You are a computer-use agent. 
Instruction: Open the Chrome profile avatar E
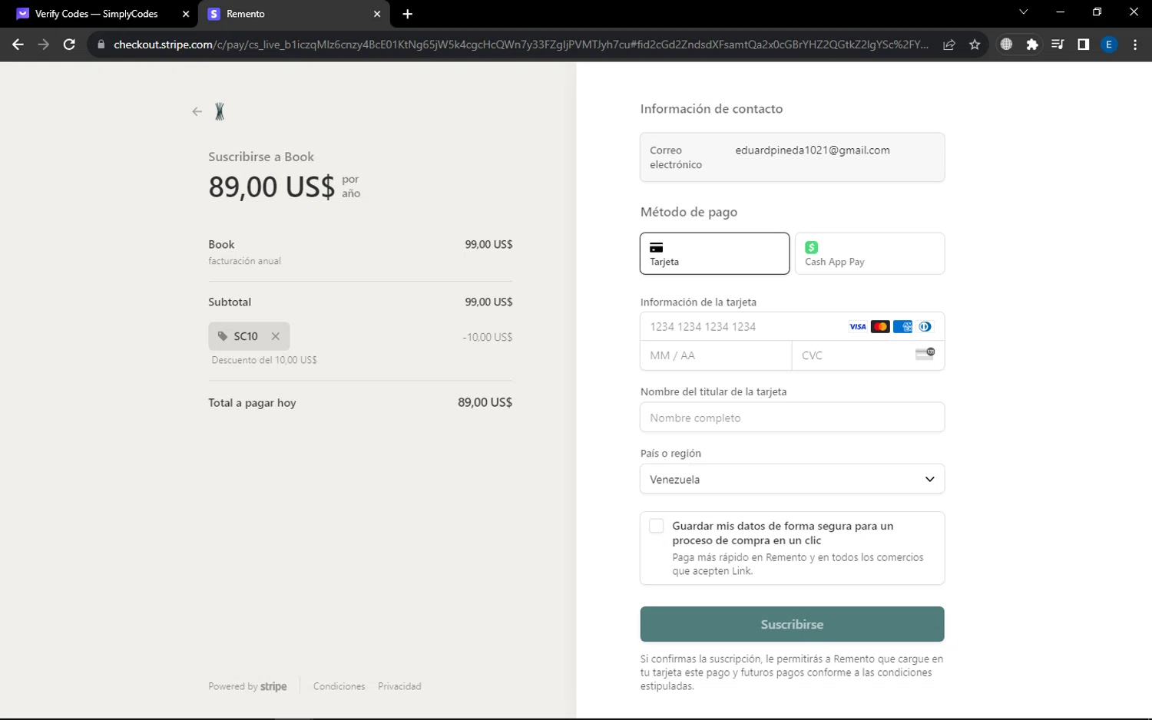pos(1109,45)
